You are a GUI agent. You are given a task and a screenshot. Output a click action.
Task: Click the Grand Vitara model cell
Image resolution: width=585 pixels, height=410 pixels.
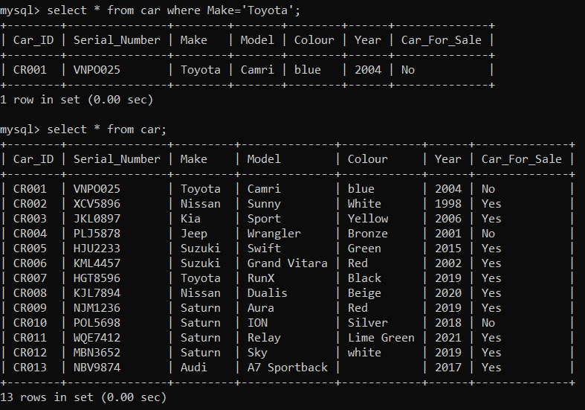[x=287, y=263]
